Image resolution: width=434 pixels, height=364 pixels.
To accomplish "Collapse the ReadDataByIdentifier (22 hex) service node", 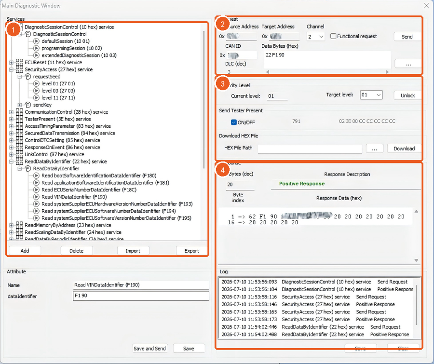I will 12,162.
